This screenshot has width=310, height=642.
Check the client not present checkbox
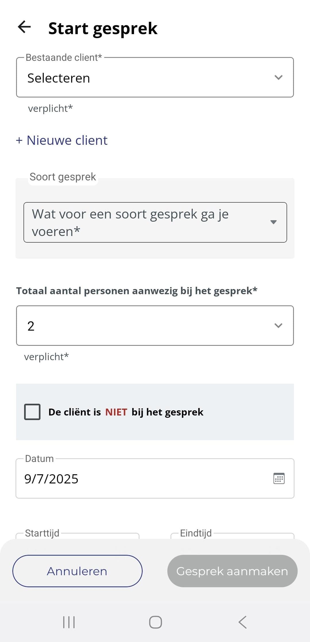[32, 412]
